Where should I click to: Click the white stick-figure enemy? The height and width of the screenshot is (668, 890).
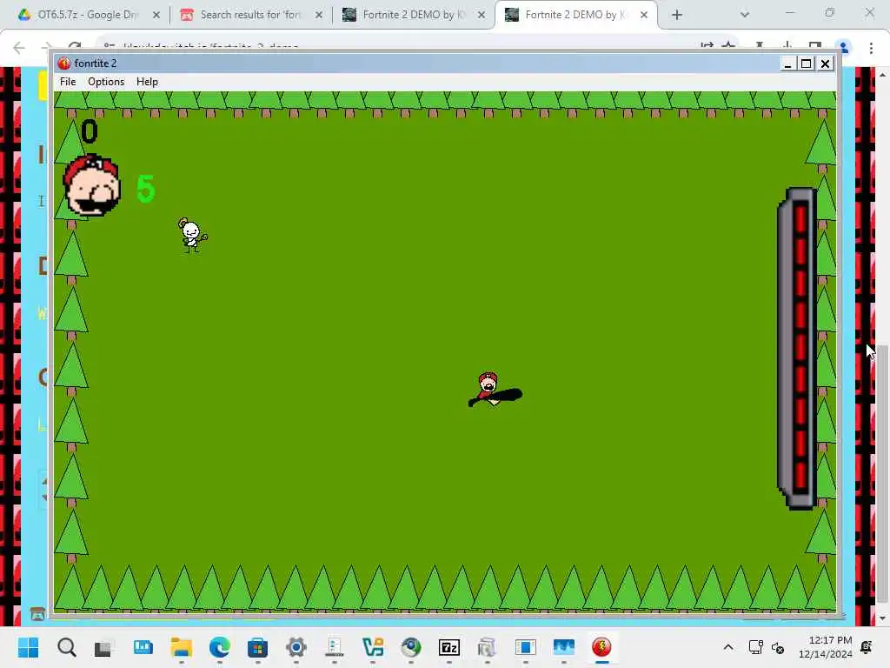pos(192,235)
